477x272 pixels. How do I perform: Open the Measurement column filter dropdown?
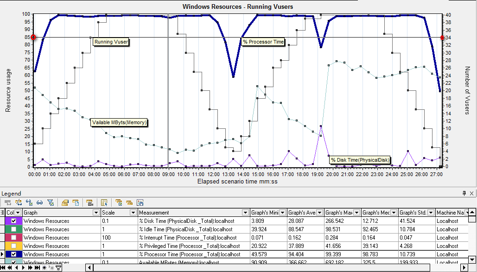coord(246,213)
